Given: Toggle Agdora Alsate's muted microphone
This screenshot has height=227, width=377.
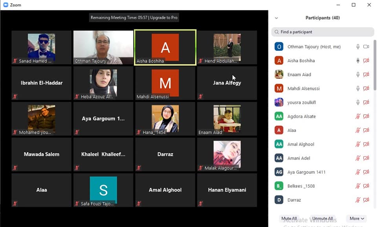Looking at the screenshot, I should click(x=358, y=116).
